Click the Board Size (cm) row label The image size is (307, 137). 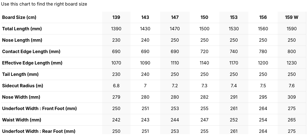[19, 17]
